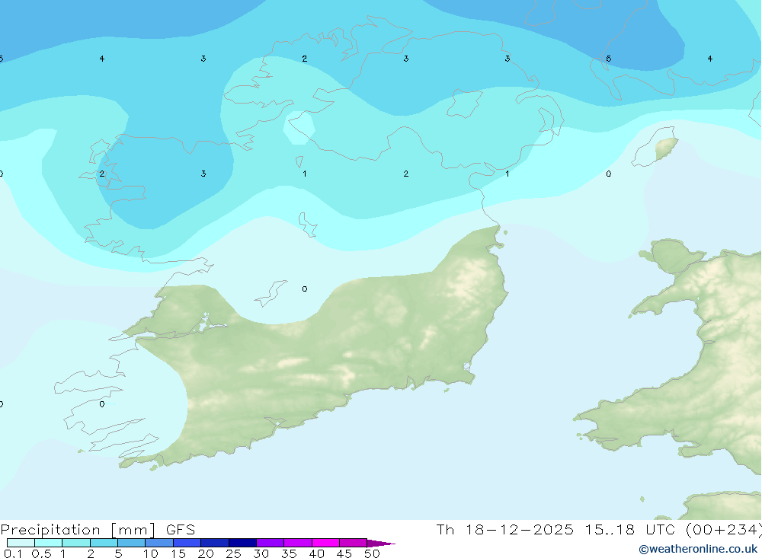Select the 25–30 mm navy legend segment

coord(242,543)
